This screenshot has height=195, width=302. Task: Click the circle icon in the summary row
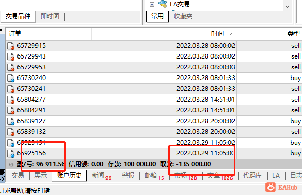(x=11, y=164)
